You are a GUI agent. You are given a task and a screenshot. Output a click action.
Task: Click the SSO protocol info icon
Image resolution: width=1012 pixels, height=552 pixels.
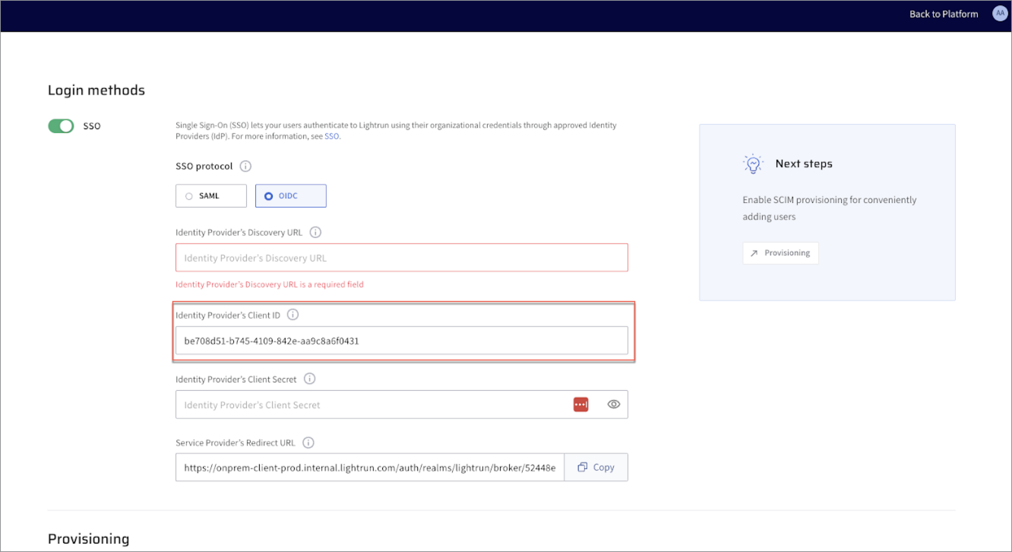pyautogui.click(x=245, y=166)
